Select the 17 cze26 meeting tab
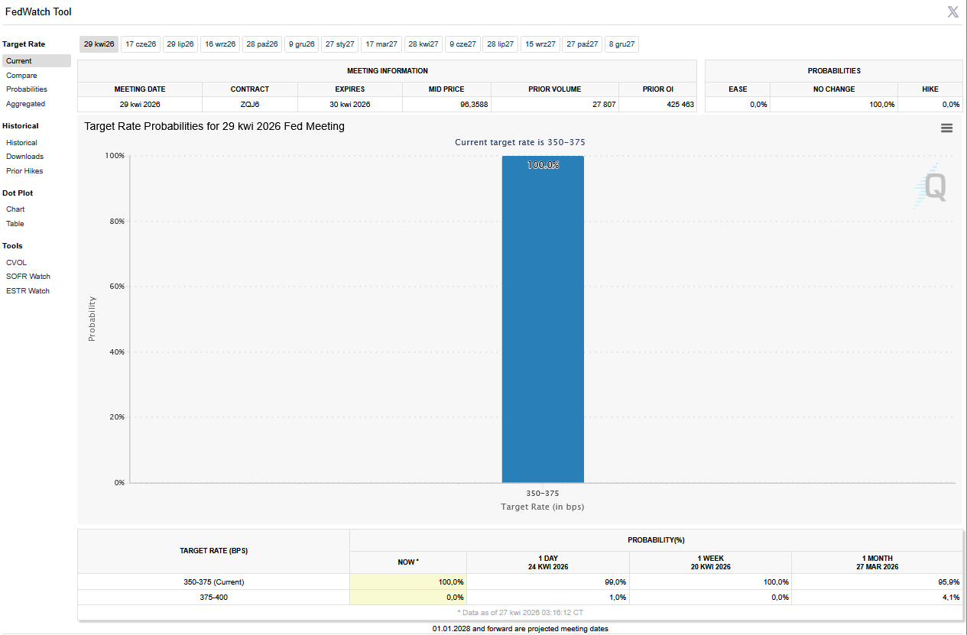 click(141, 44)
